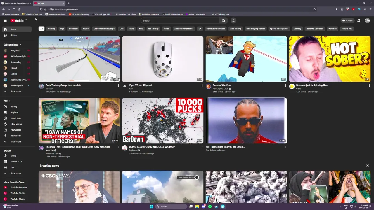Start voice search with microphone icon

pyautogui.click(x=233, y=20)
